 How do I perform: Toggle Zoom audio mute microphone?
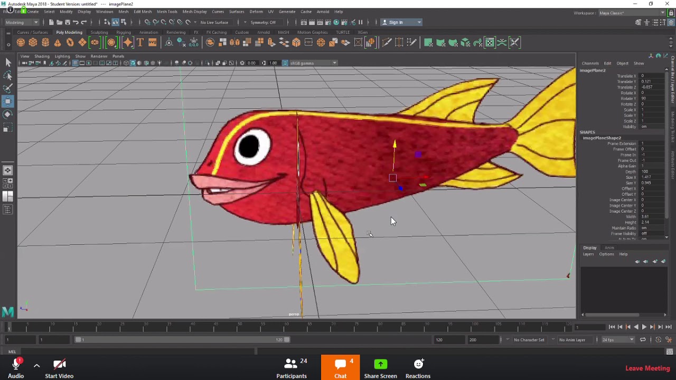coord(16,364)
